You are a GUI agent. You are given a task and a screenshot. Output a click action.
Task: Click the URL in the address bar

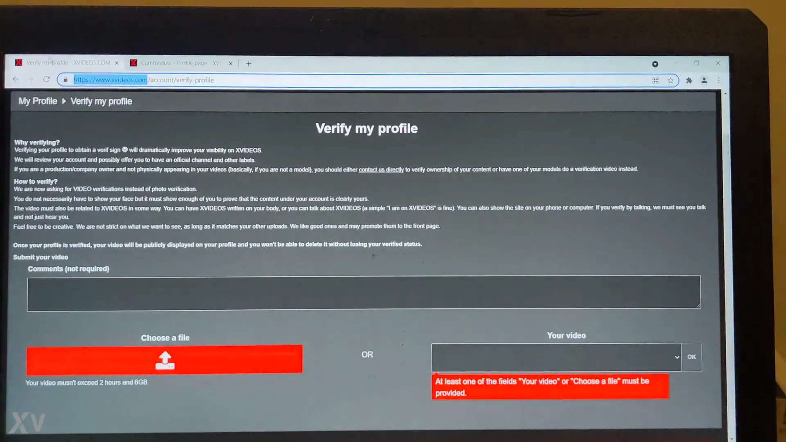tap(144, 80)
